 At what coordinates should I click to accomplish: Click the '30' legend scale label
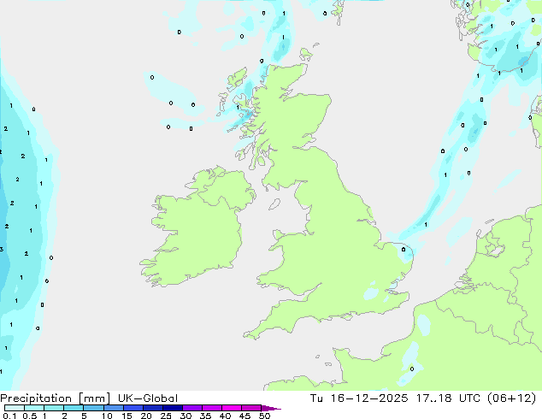(186, 416)
